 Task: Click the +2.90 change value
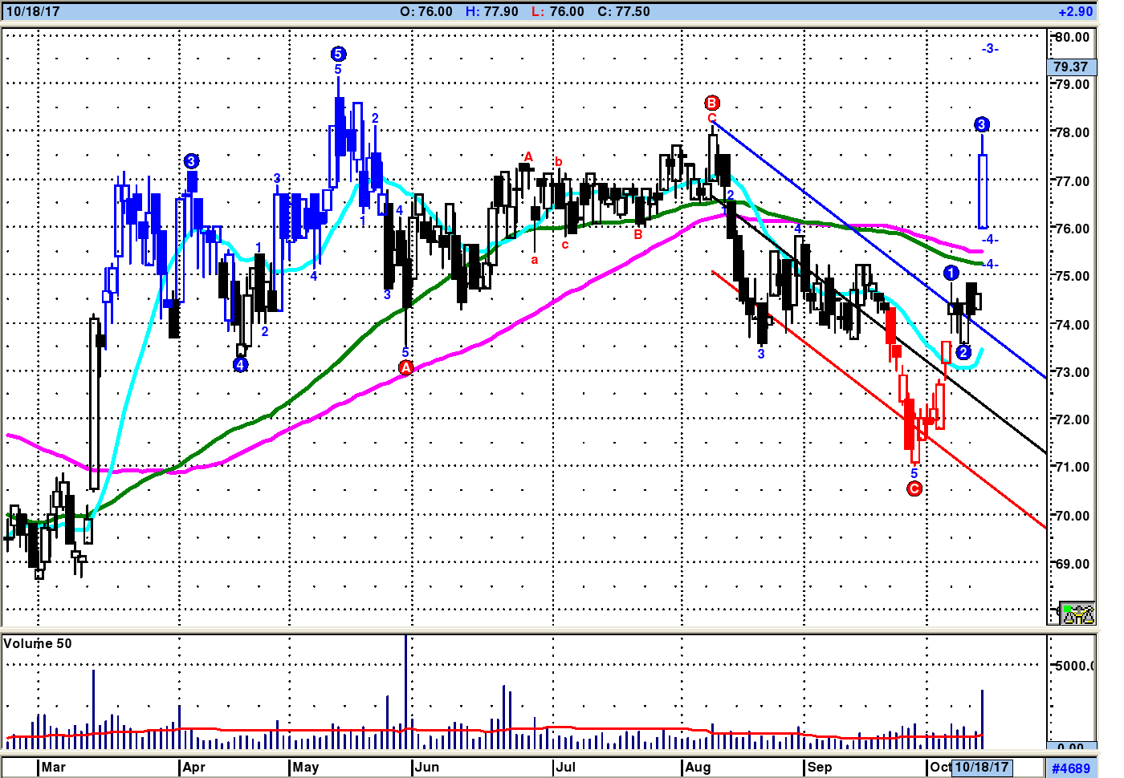[x=1075, y=12]
